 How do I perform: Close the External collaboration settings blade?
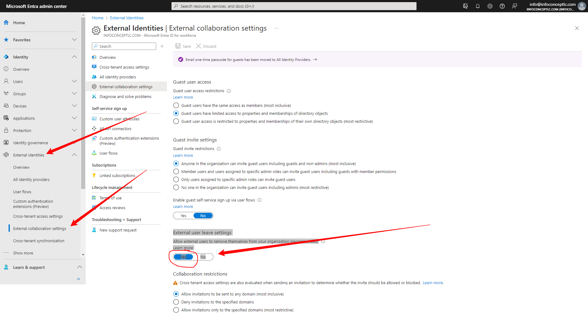click(577, 28)
